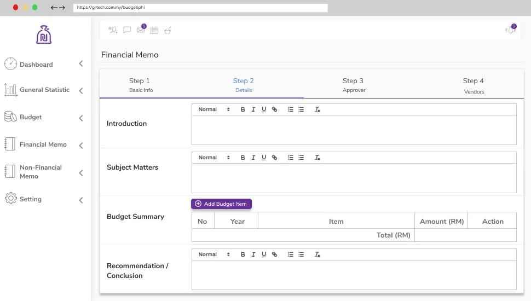531x301 pixels.
Task: Open Normal style dropdown in Recommendation editor
Action: pos(214,254)
